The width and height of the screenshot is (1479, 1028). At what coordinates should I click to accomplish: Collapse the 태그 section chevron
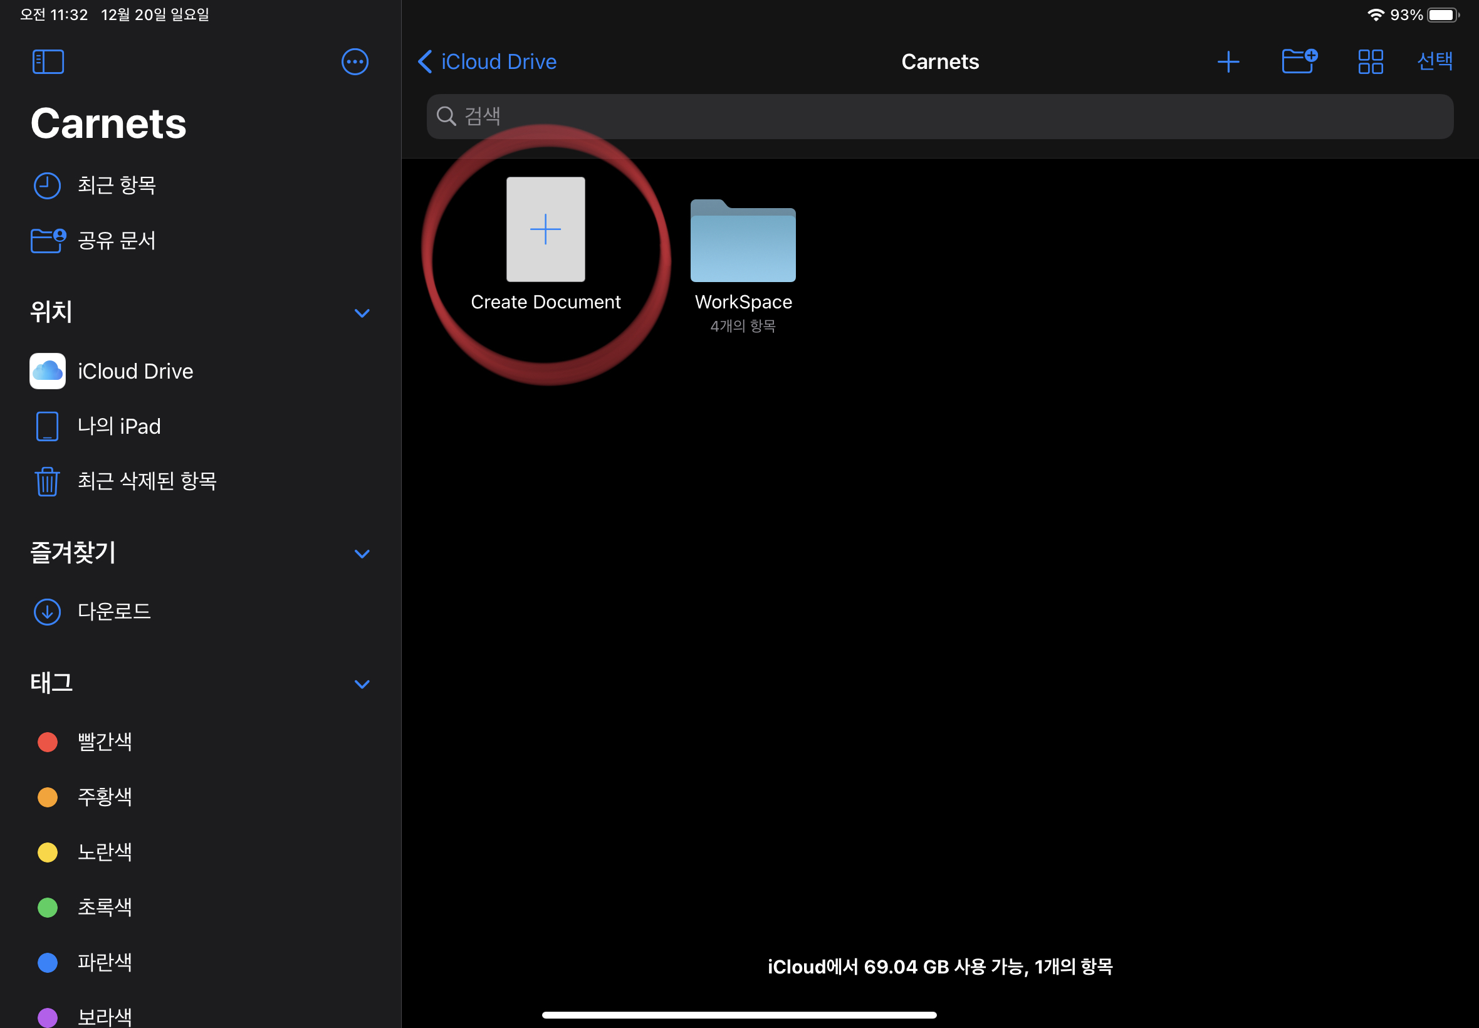pos(362,684)
